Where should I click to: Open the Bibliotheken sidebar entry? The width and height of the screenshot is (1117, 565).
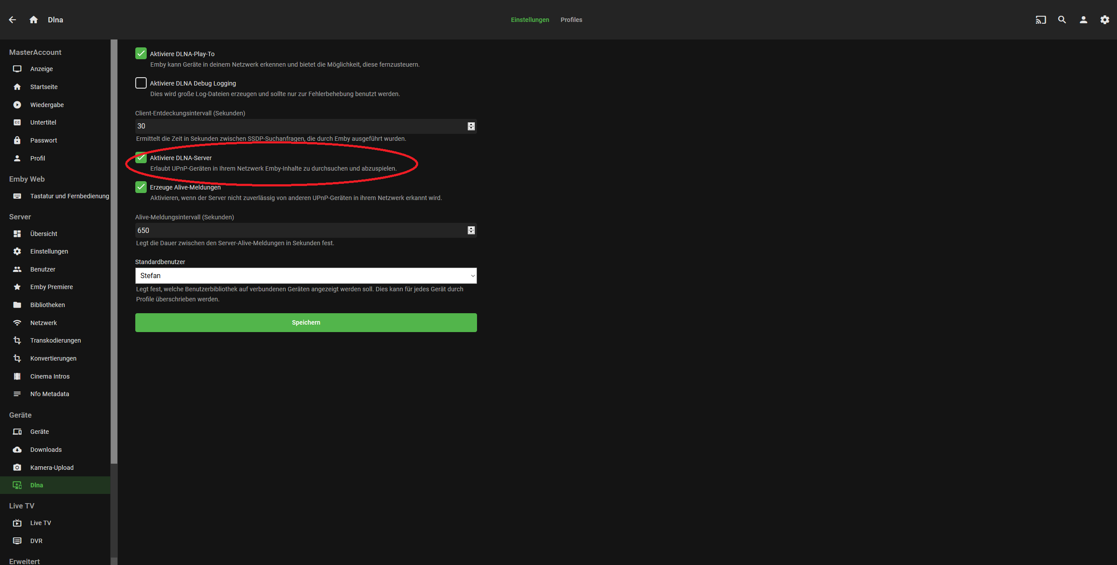(x=55, y=305)
